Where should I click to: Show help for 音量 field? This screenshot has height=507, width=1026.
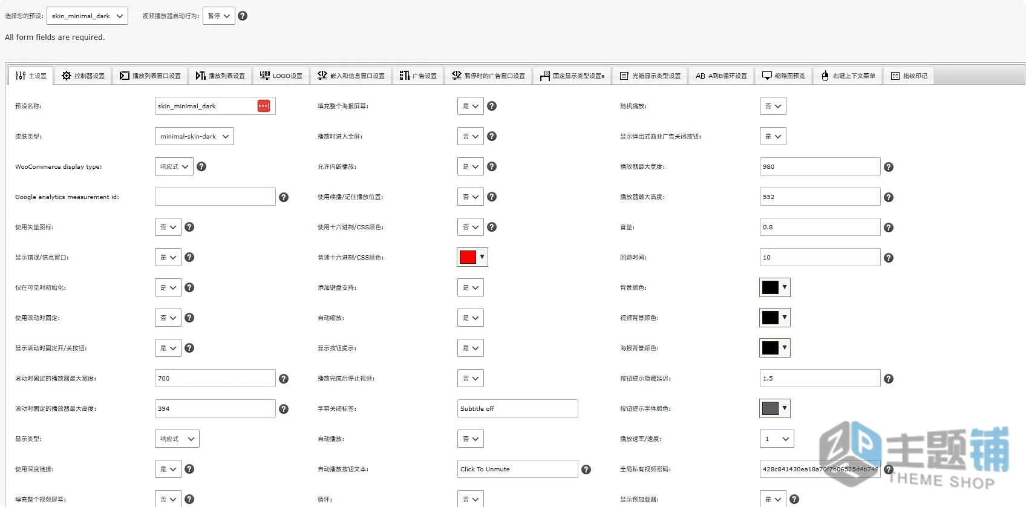pyautogui.click(x=889, y=227)
